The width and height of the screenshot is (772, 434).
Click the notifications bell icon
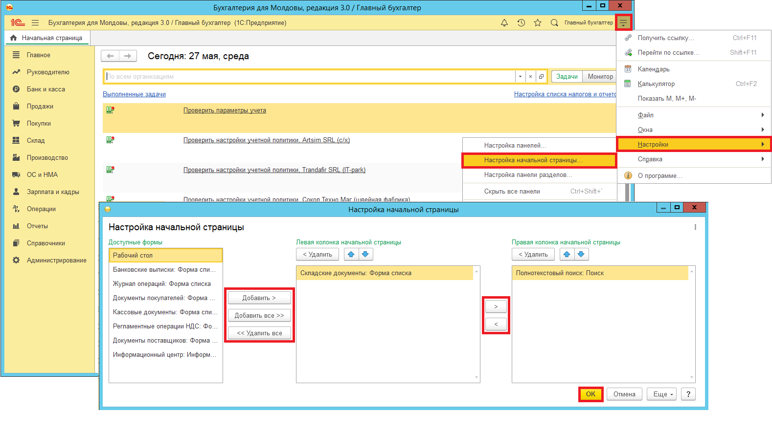(504, 22)
